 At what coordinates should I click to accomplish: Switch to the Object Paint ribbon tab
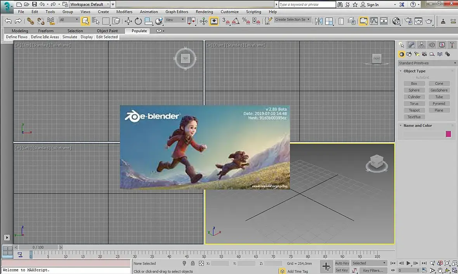pyautogui.click(x=107, y=31)
